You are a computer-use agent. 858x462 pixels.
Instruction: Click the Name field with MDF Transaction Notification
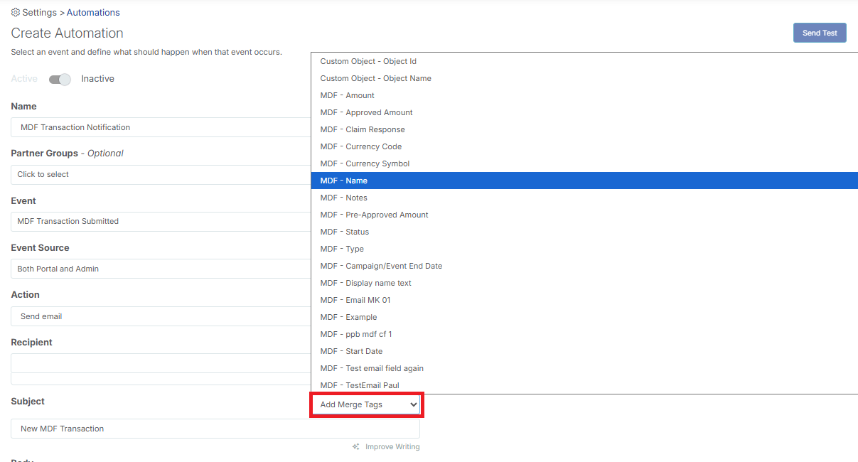[161, 127]
